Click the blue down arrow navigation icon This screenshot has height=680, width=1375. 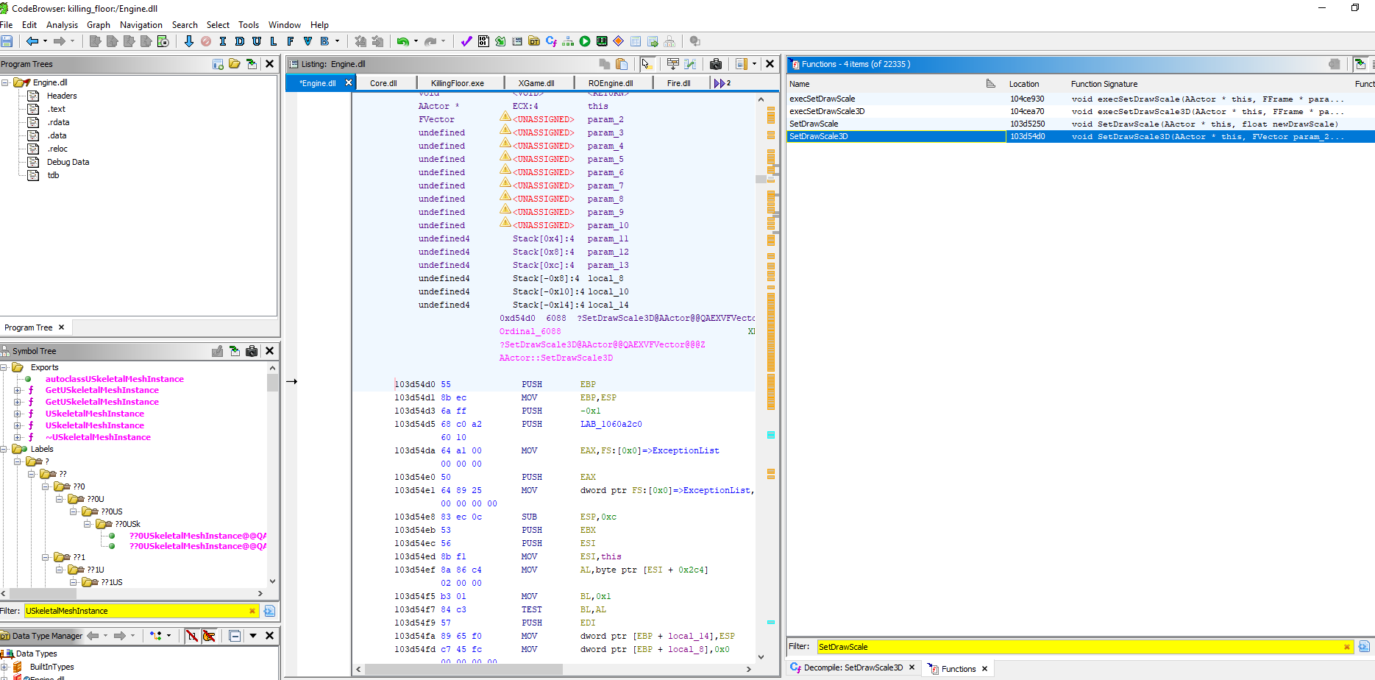pyautogui.click(x=189, y=41)
